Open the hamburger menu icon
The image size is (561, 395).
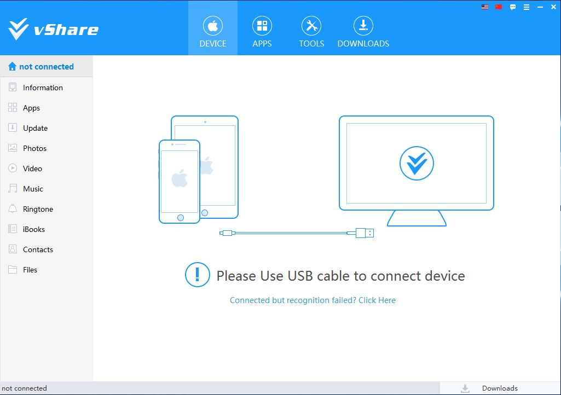pyautogui.click(x=527, y=7)
